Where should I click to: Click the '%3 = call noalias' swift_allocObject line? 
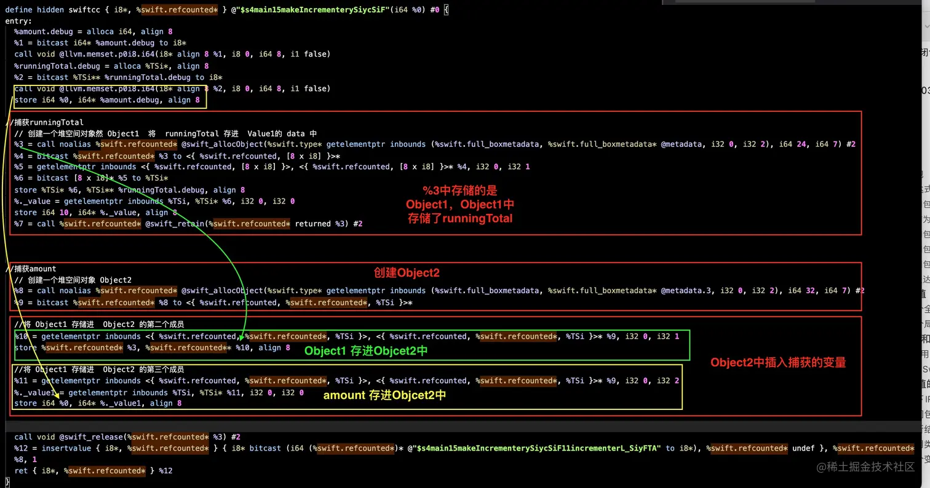tap(435, 144)
